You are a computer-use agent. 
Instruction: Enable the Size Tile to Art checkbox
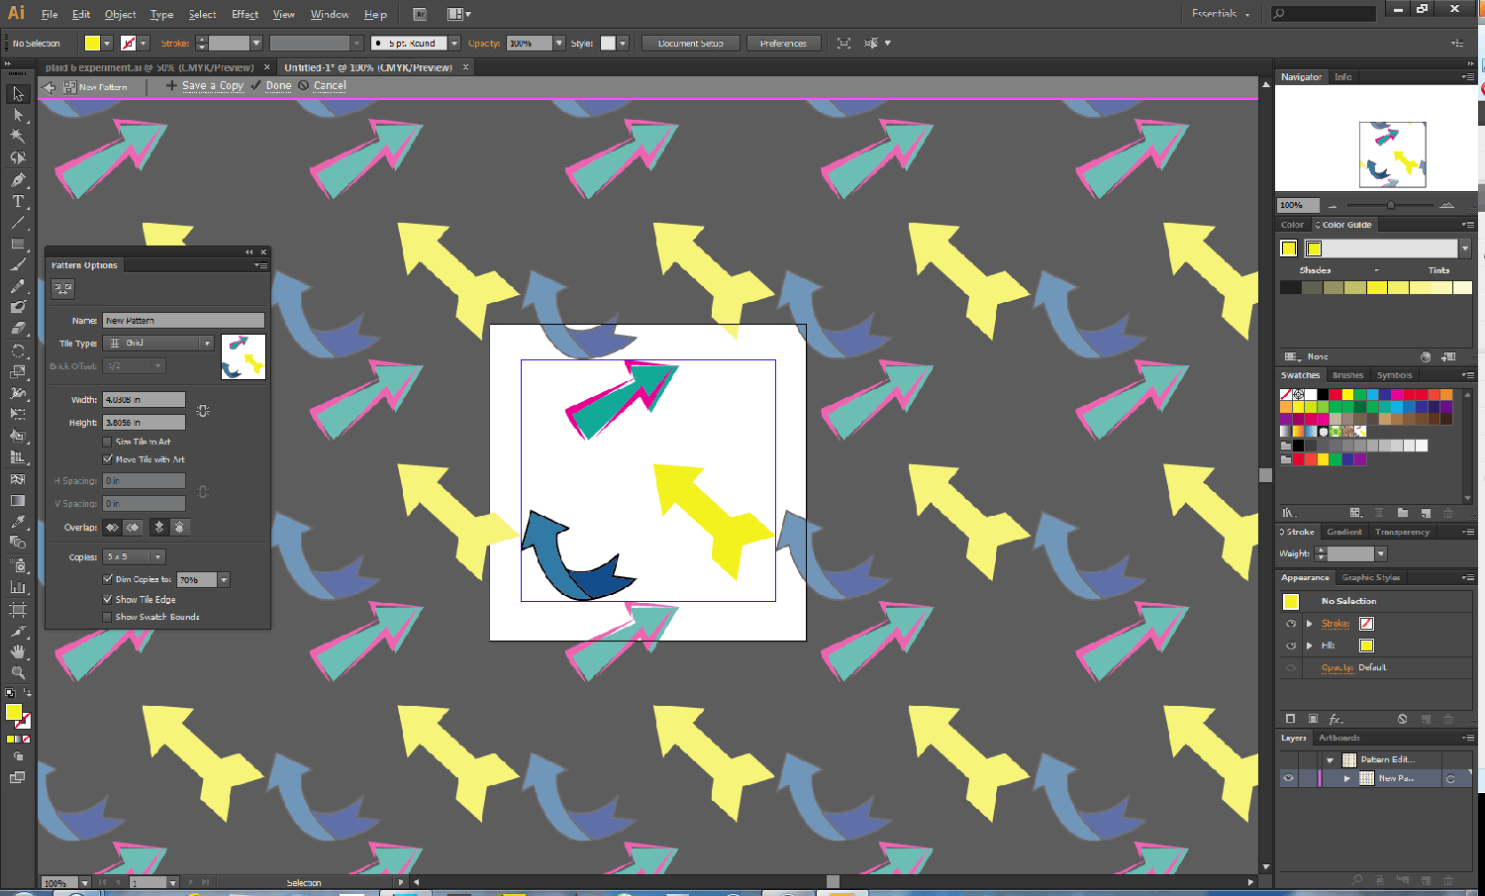(x=108, y=442)
